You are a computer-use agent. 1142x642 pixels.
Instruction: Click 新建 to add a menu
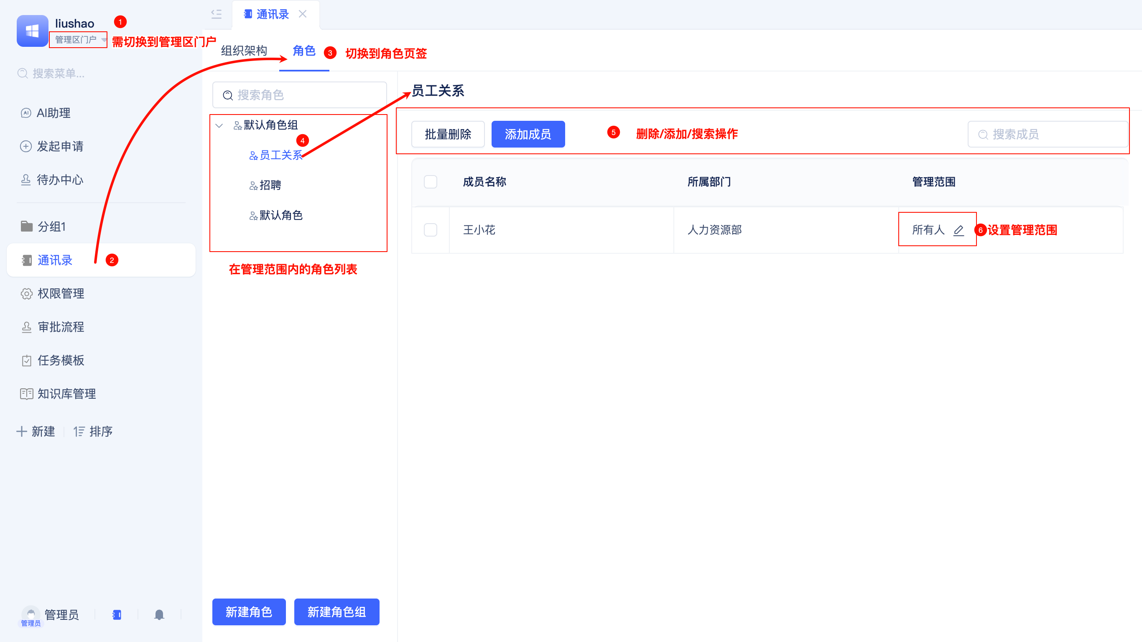(x=36, y=431)
